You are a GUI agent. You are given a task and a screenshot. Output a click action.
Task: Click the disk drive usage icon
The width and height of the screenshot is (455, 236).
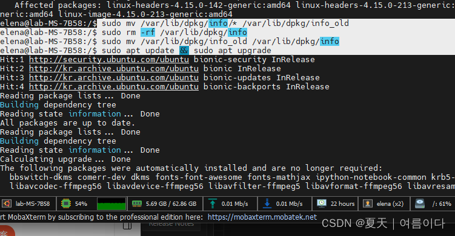420,203
